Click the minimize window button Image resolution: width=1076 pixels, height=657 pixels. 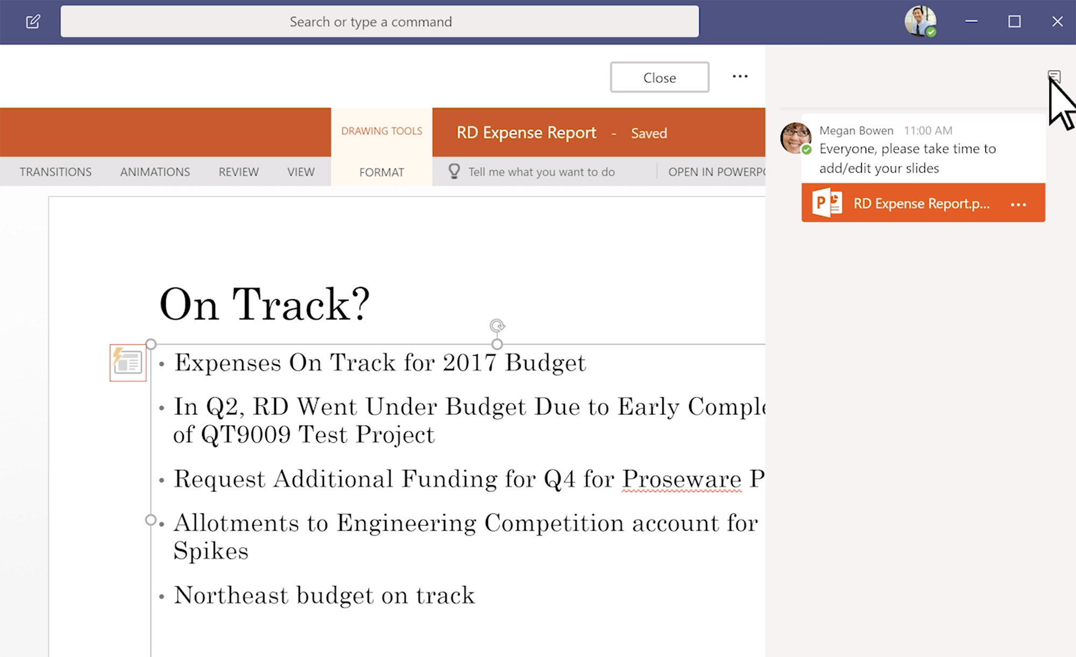(x=971, y=22)
